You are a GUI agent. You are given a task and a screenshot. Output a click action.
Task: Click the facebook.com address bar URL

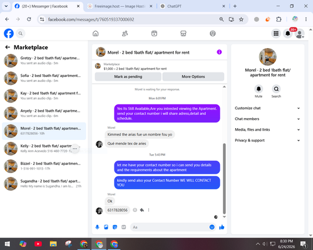point(91,19)
